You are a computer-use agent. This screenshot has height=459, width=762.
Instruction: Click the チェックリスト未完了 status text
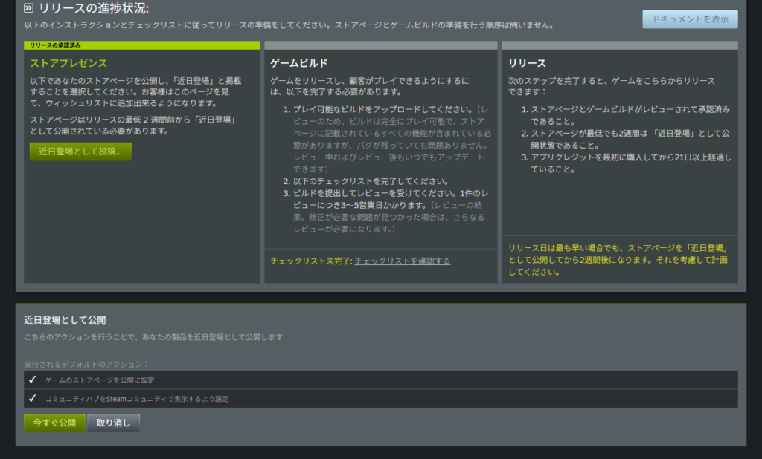[x=310, y=261]
